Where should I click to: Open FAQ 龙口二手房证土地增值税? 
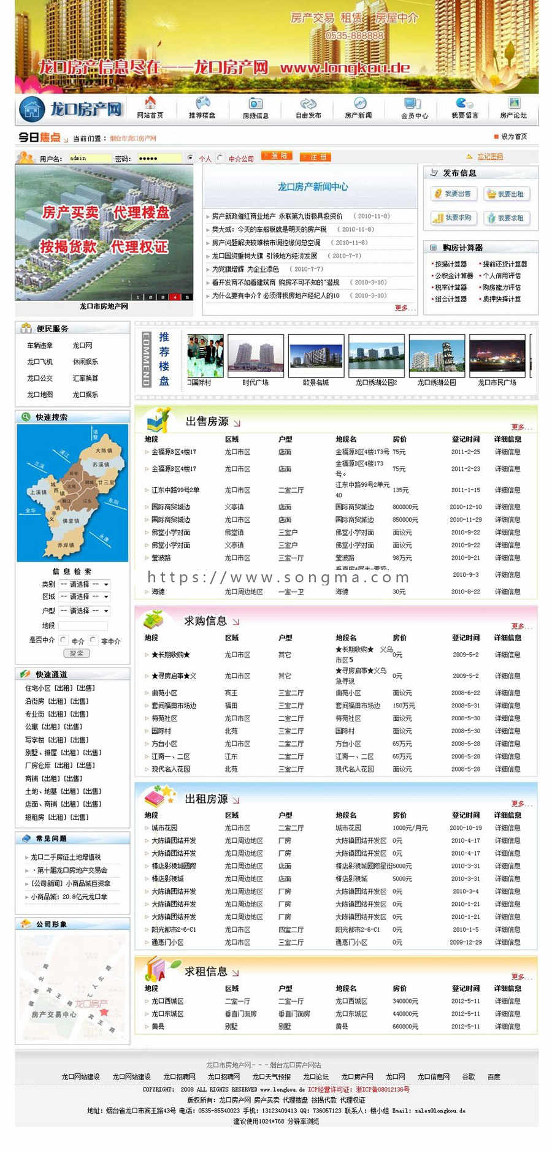pyautogui.click(x=66, y=857)
